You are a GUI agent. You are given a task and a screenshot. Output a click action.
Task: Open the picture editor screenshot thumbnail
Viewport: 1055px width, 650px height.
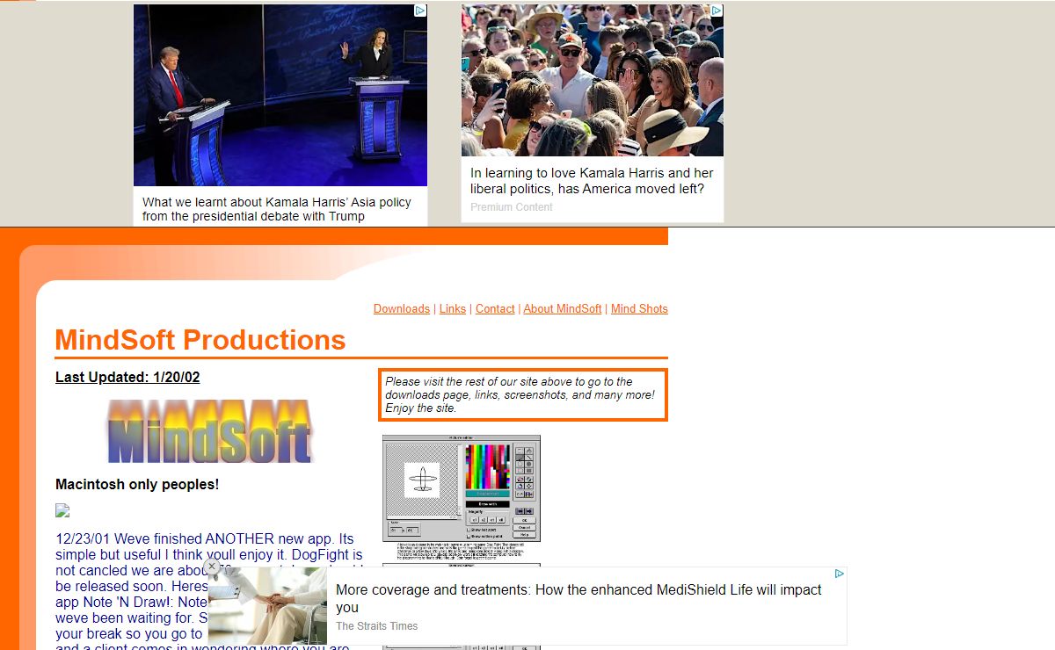[462, 488]
